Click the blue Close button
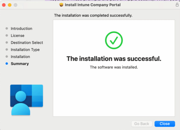 pyautogui.click(x=165, y=124)
